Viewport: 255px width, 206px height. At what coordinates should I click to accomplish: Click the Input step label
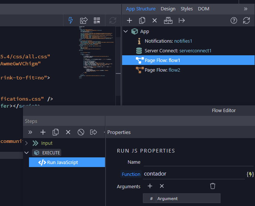[47, 143]
